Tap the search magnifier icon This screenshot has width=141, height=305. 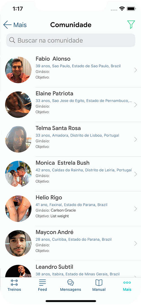(x=12, y=40)
